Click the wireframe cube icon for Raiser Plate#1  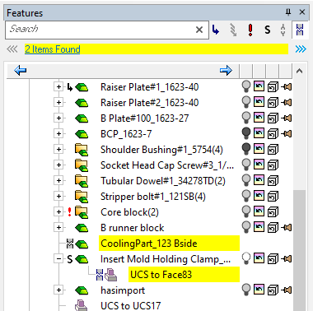click(273, 87)
